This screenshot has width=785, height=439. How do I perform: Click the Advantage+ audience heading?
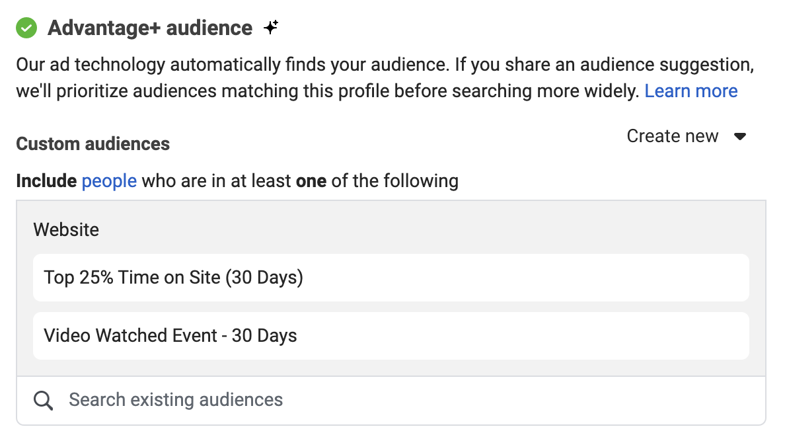(149, 28)
